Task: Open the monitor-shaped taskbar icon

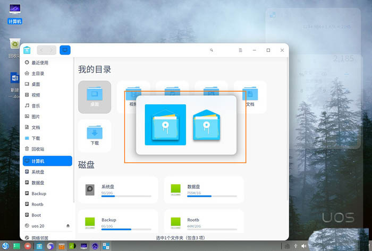Action: pyautogui.click(x=84, y=246)
